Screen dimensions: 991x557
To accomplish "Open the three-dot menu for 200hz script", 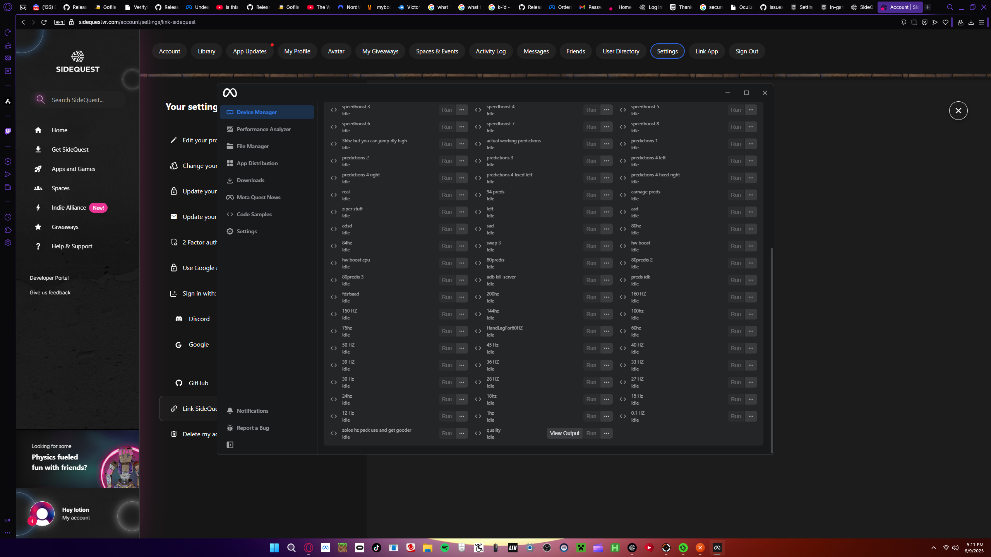I will pos(606,297).
